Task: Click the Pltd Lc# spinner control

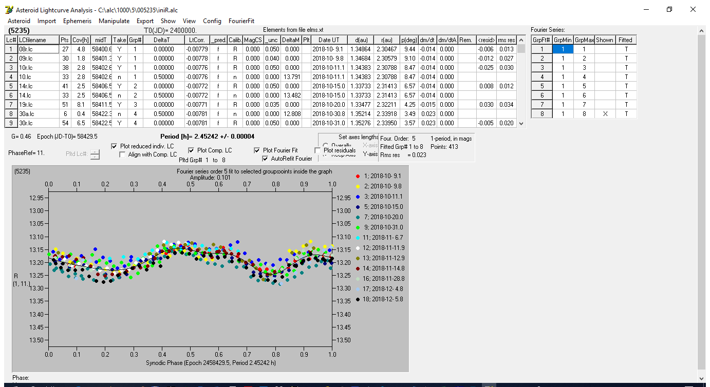Action: click(95, 154)
